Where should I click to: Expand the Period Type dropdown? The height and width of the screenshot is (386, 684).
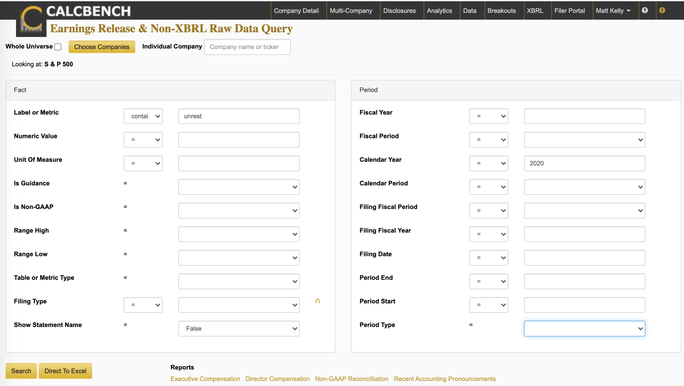click(584, 329)
